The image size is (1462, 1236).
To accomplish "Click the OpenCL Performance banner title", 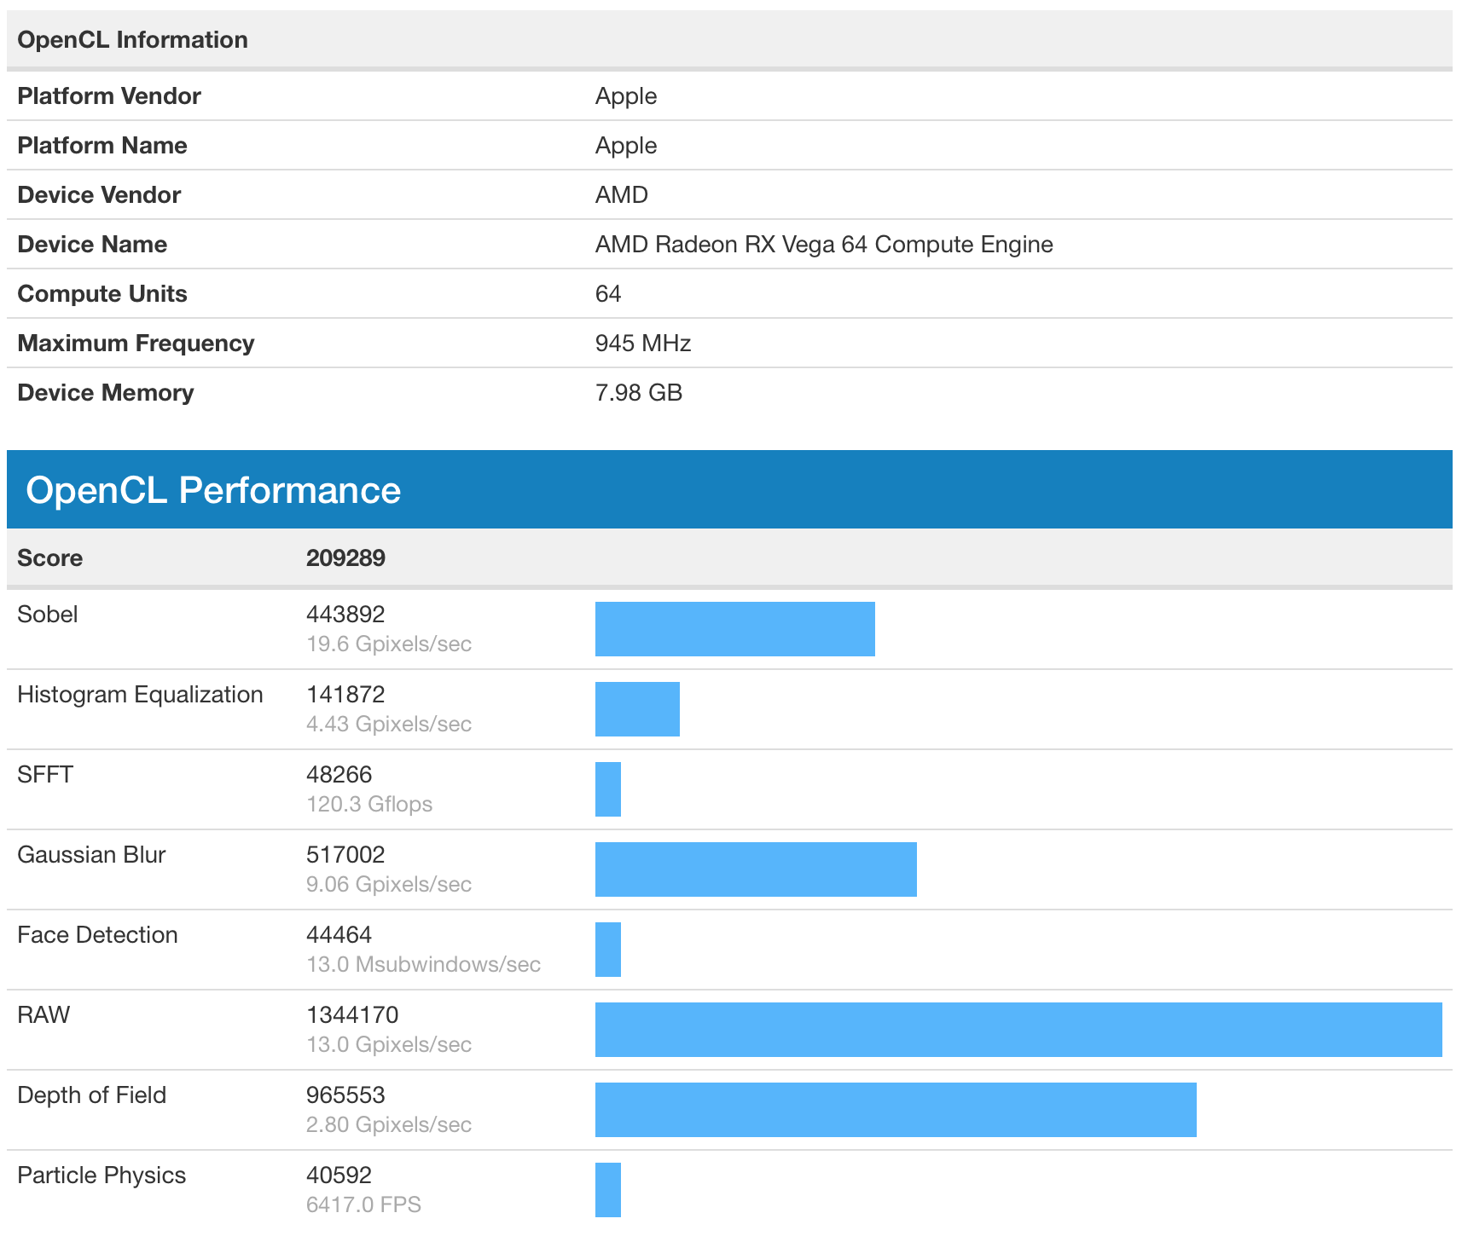I will tap(213, 490).
